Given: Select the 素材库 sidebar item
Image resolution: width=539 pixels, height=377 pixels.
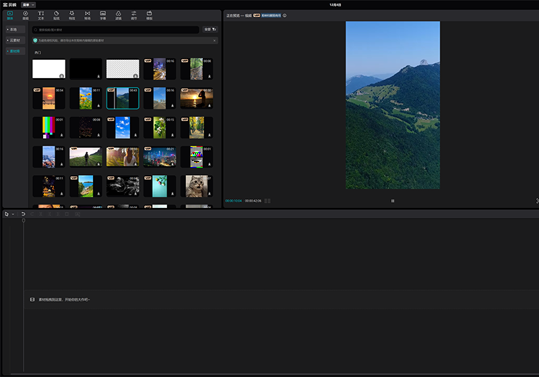Looking at the screenshot, I should tap(14, 51).
